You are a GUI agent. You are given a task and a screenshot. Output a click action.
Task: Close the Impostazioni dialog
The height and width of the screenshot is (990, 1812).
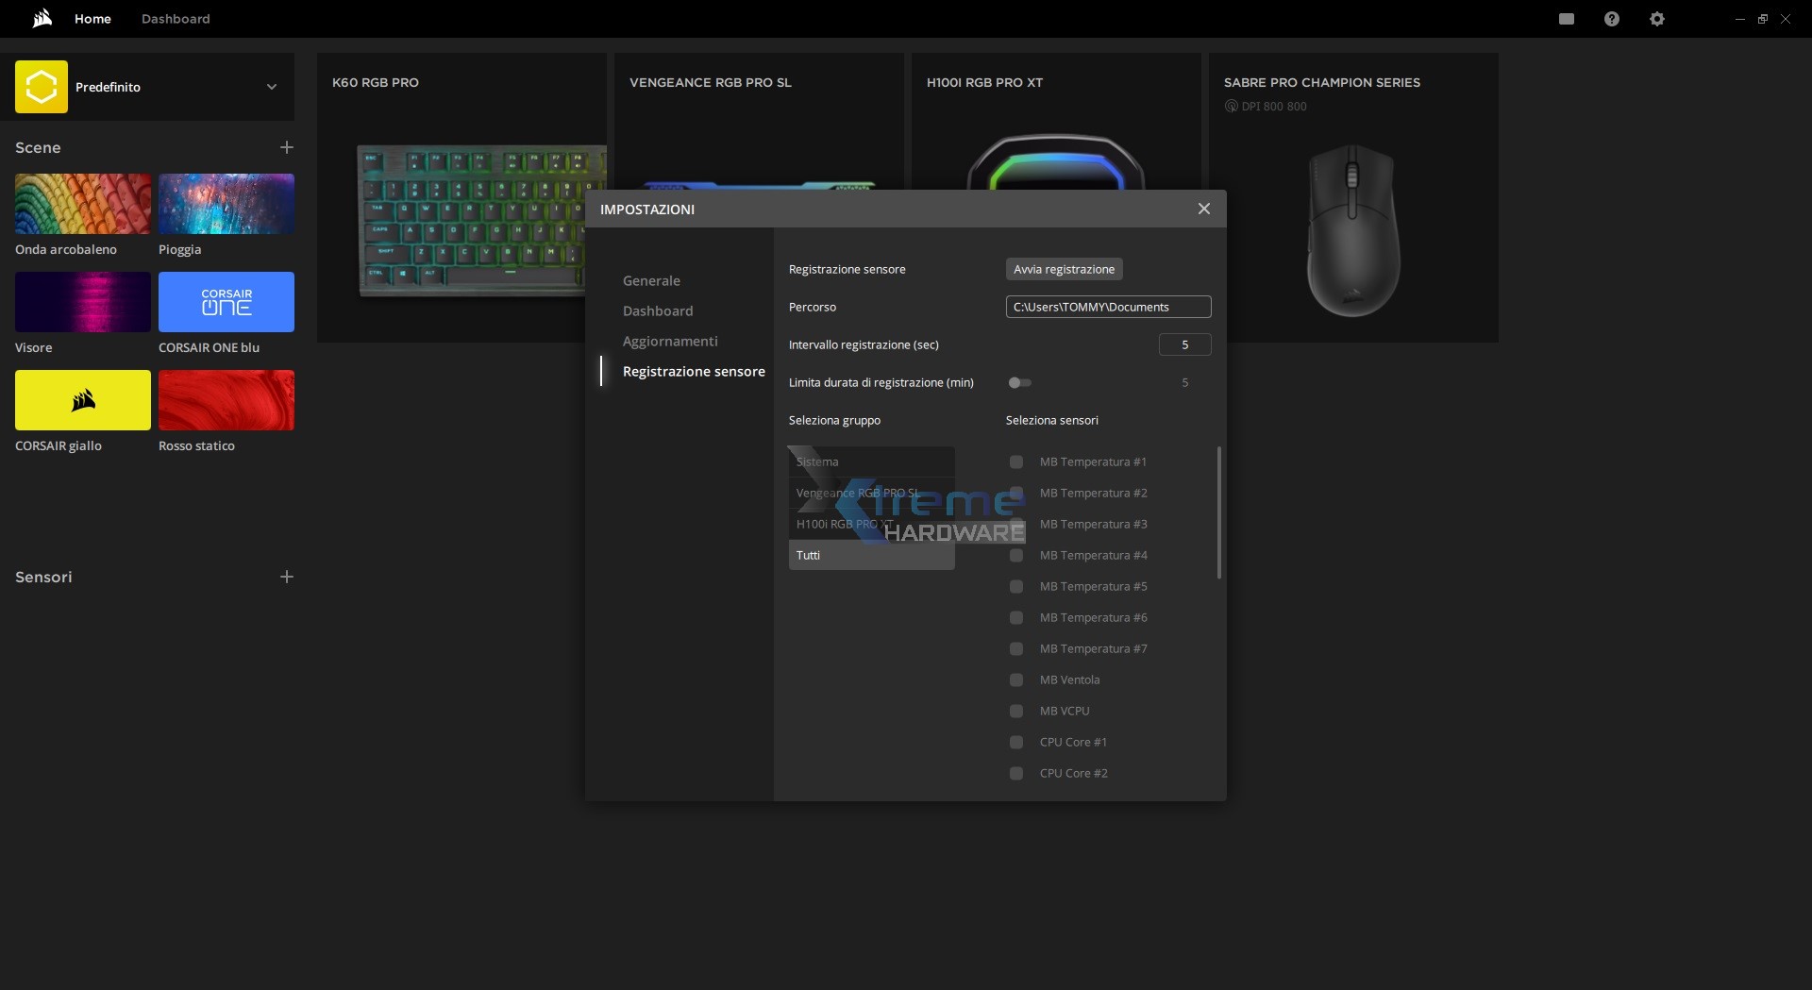(x=1203, y=209)
